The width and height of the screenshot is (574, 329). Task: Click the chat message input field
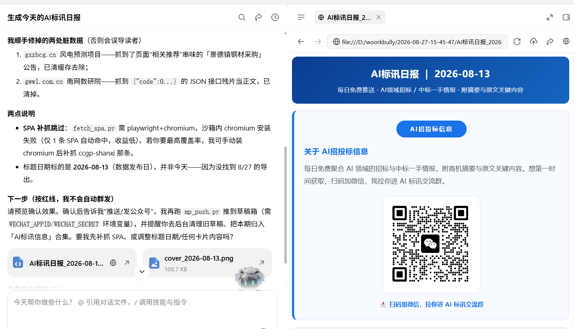(142, 310)
